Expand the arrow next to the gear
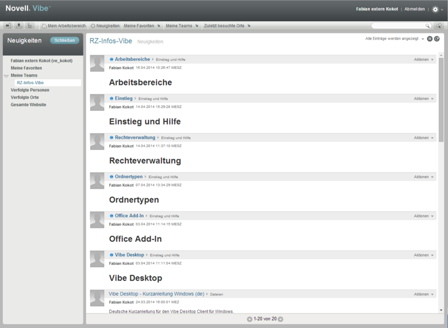Image resolution: width=448 pixels, height=328 pixels. point(442,9)
